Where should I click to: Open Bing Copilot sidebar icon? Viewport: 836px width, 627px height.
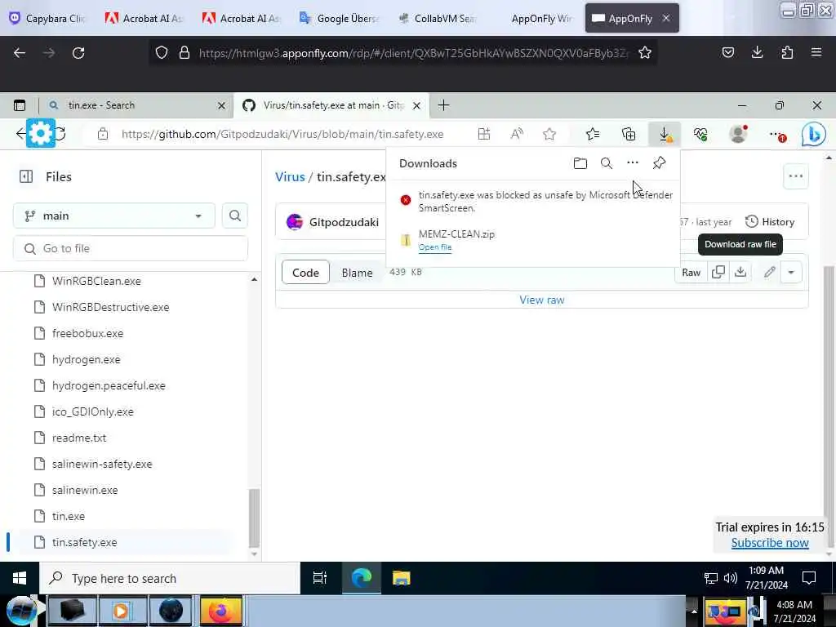[x=814, y=135]
